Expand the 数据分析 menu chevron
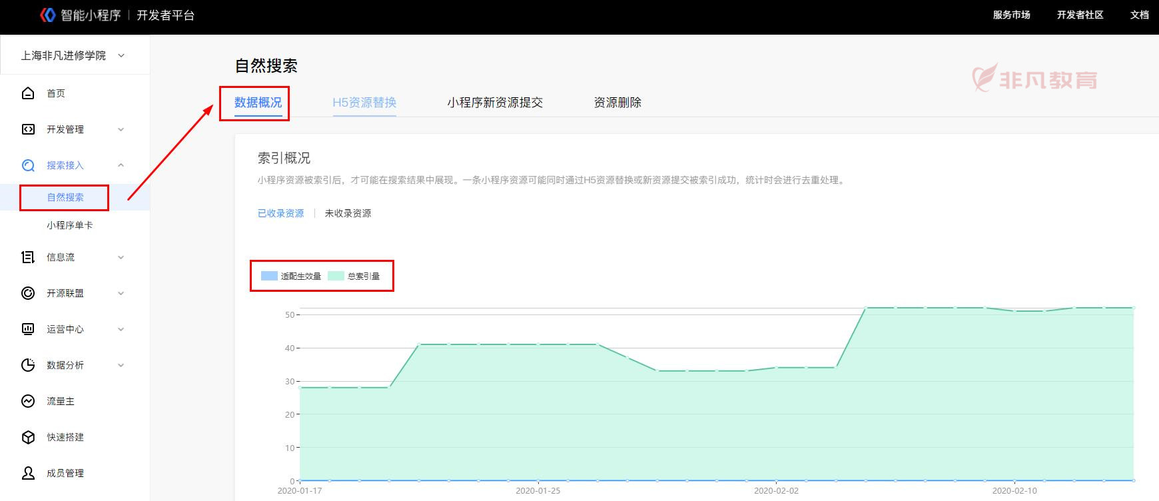This screenshot has height=501, width=1159. pos(121,365)
